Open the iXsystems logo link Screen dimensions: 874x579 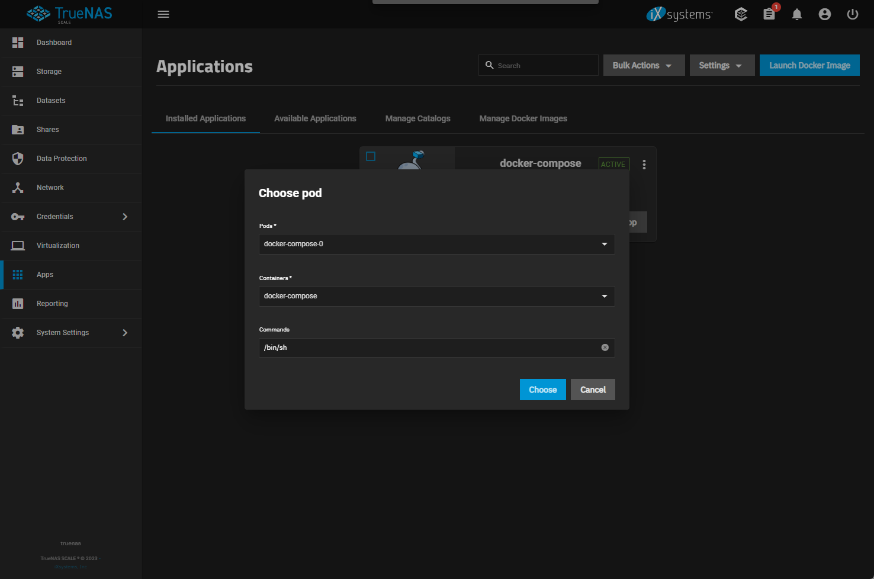coord(679,14)
